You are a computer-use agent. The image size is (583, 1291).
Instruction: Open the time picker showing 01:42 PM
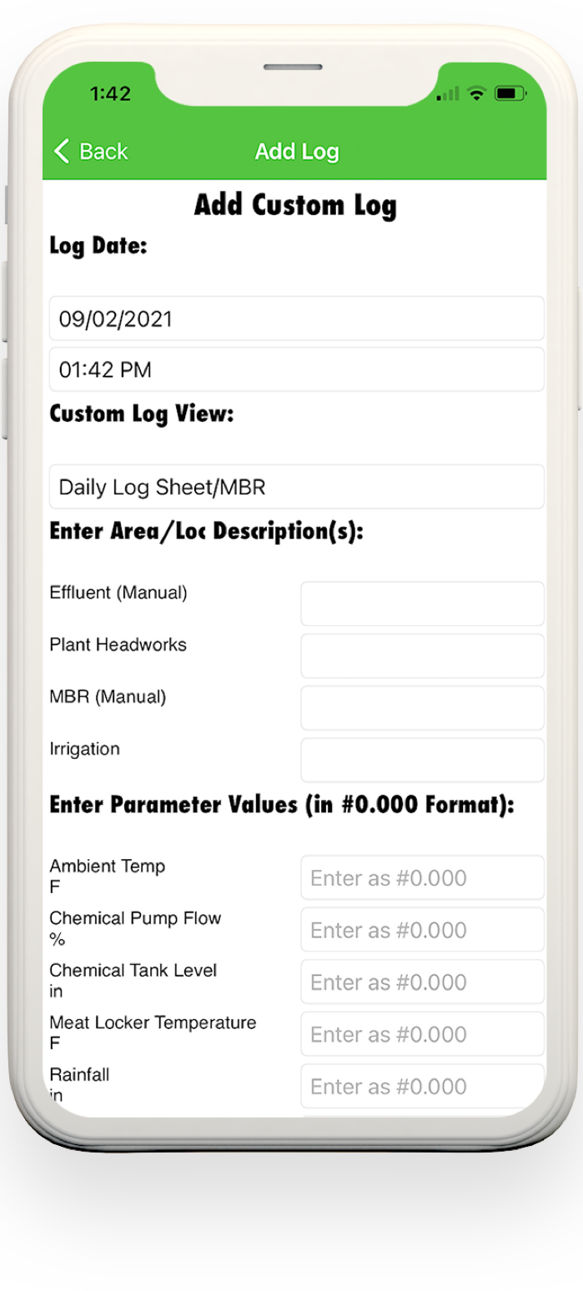click(x=297, y=369)
